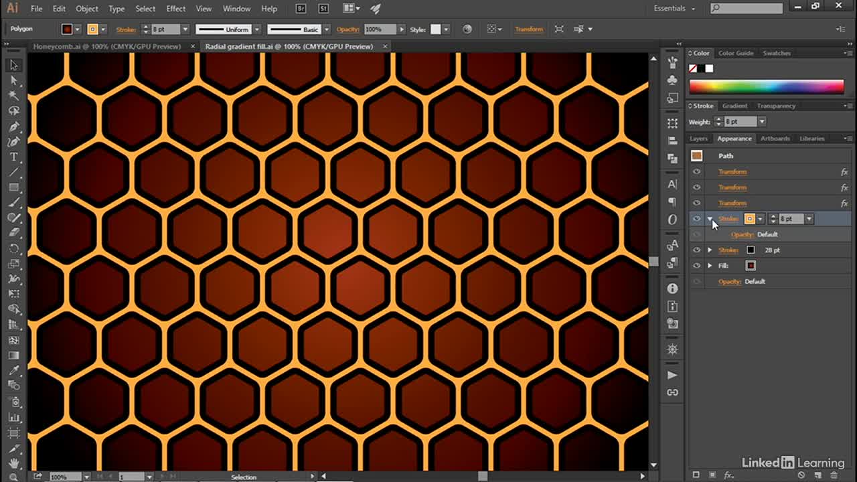Screen dimensions: 857x482
Task: Open the Symbols panel club icon
Action: (672, 80)
